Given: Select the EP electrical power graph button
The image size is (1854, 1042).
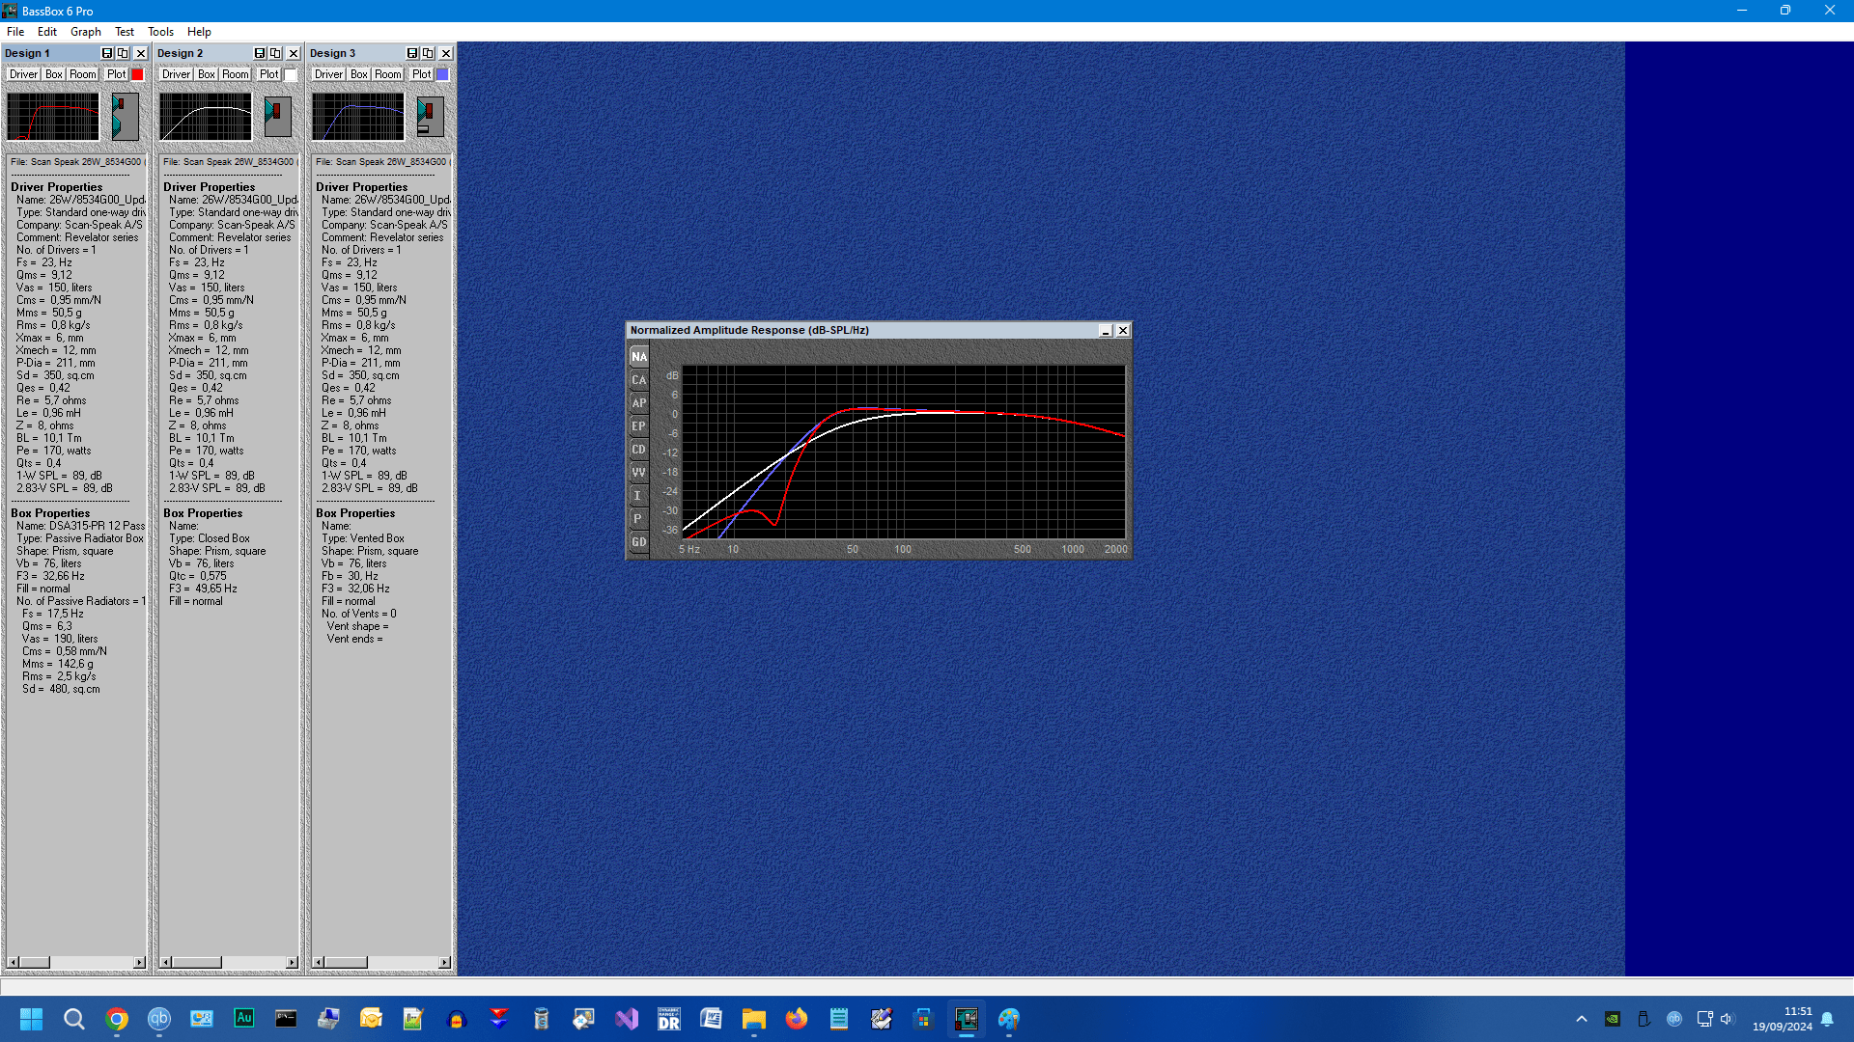Looking at the screenshot, I should pos(638,425).
